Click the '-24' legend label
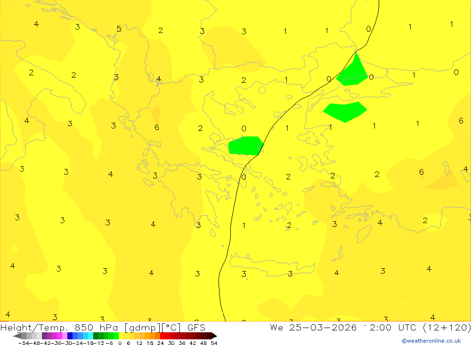The width and height of the screenshot is (471, 345). pos(78,343)
